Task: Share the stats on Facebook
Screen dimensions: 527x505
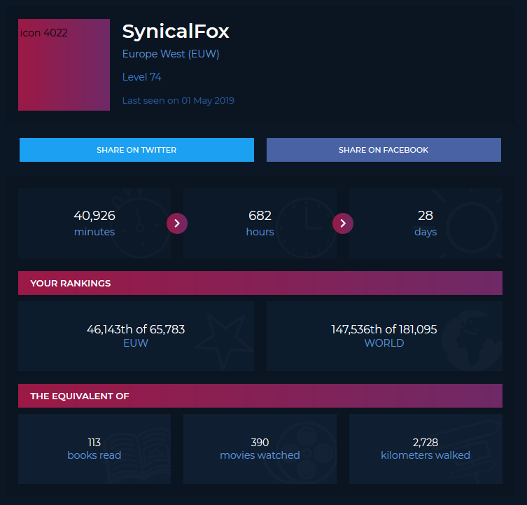Action: [x=384, y=150]
